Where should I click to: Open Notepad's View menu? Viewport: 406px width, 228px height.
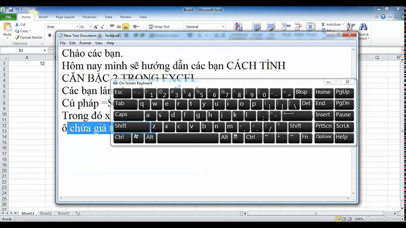99,43
